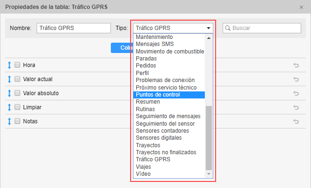
Task: Pick the Viajes option in the list
Action: [144, 167]
